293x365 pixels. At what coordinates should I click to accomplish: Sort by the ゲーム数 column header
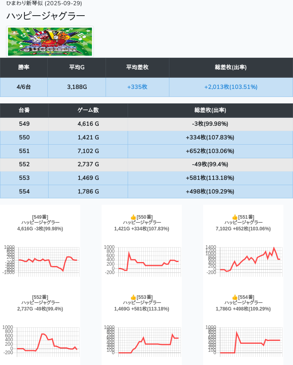88,110
